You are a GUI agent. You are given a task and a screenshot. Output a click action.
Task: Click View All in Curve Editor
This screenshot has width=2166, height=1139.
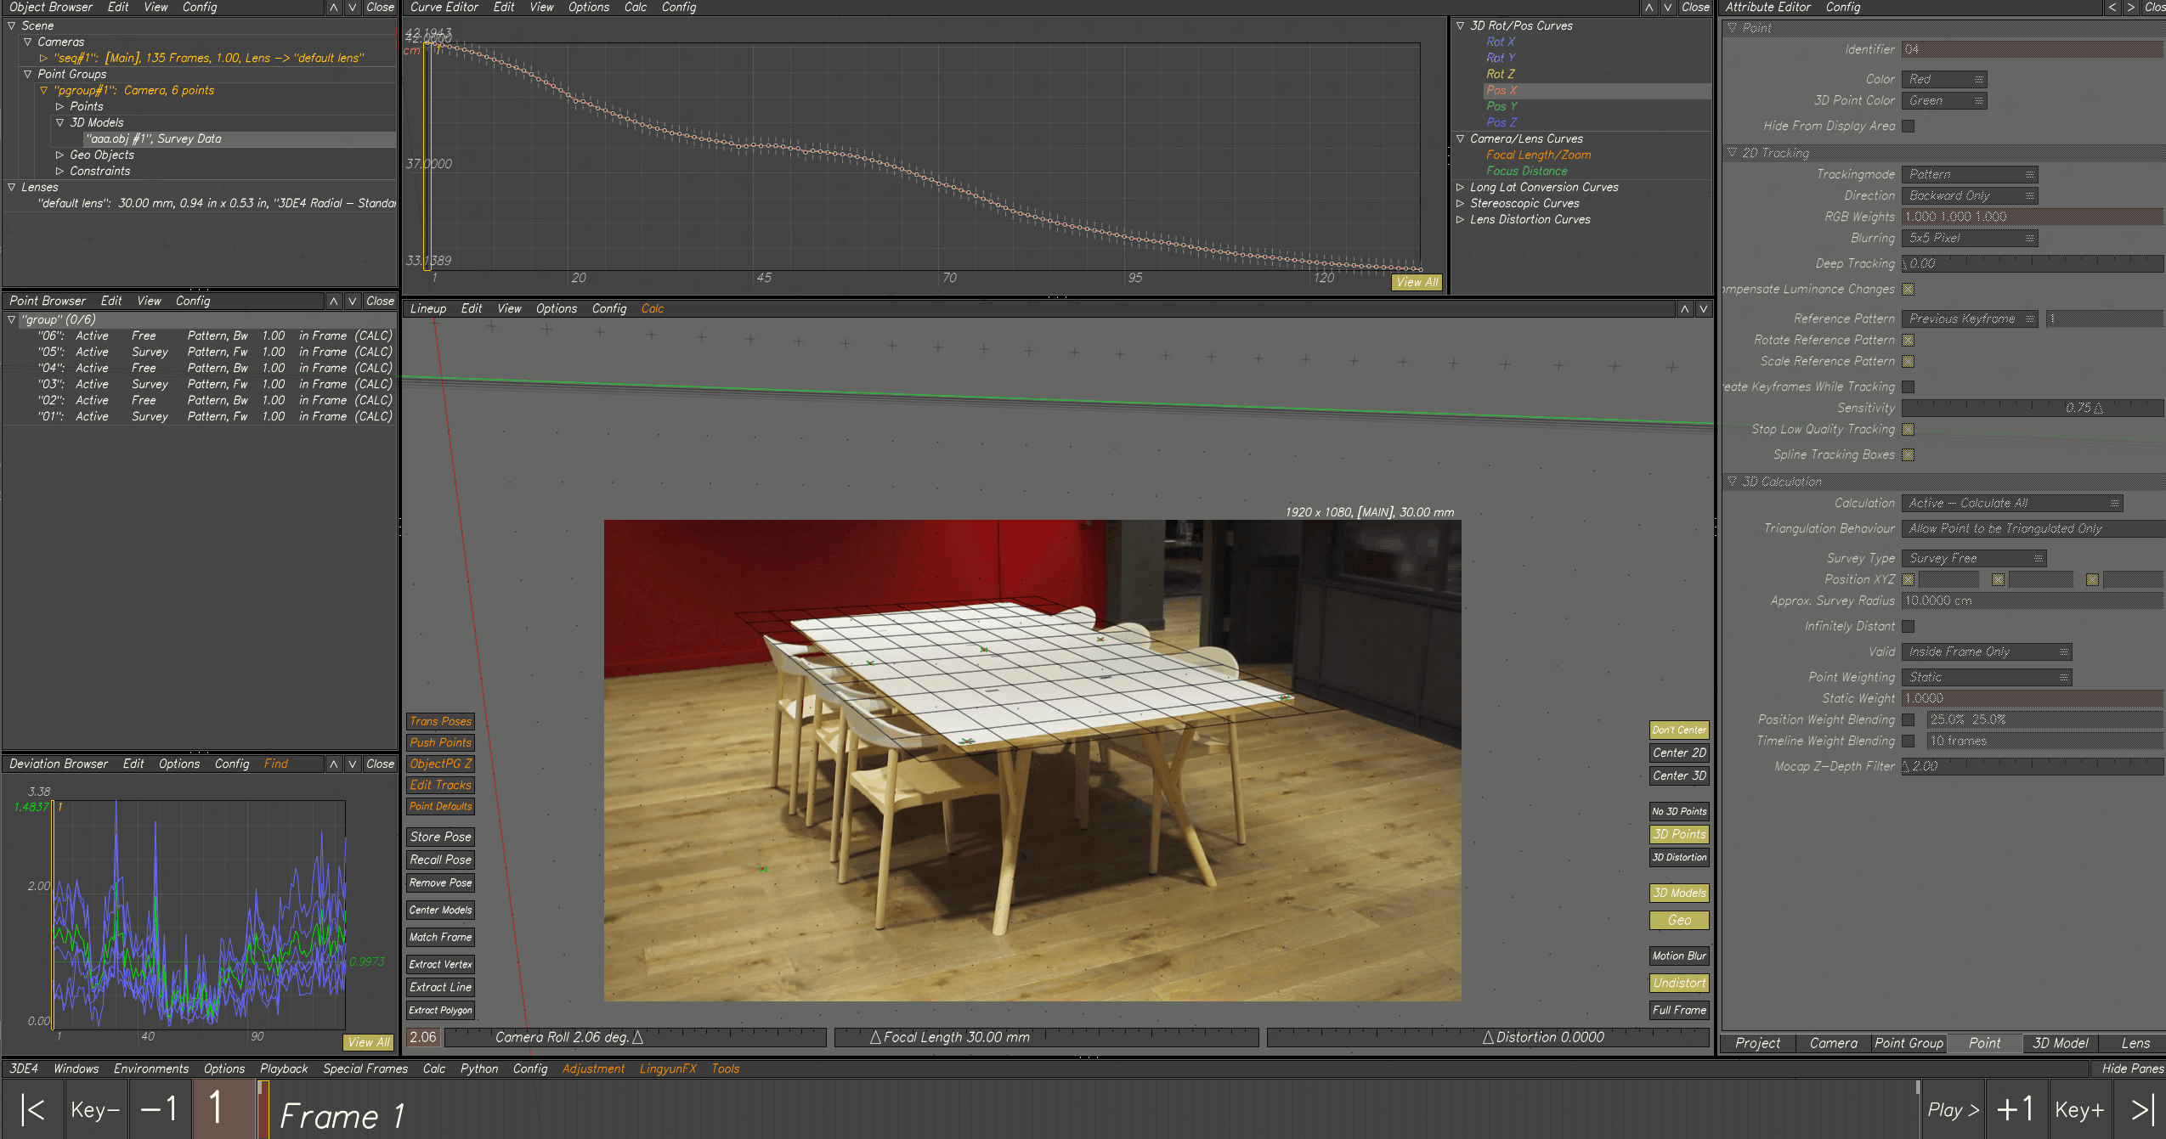click(1417, 283)
